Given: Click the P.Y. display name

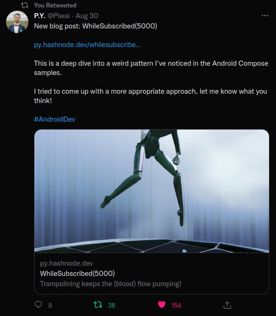Looking at the screenshot, I should [40, 16].
